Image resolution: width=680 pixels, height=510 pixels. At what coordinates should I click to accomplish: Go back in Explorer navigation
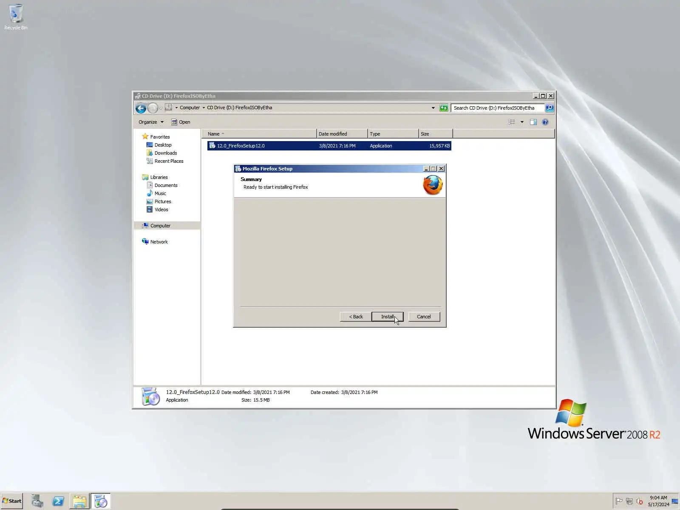click(141, 108)
